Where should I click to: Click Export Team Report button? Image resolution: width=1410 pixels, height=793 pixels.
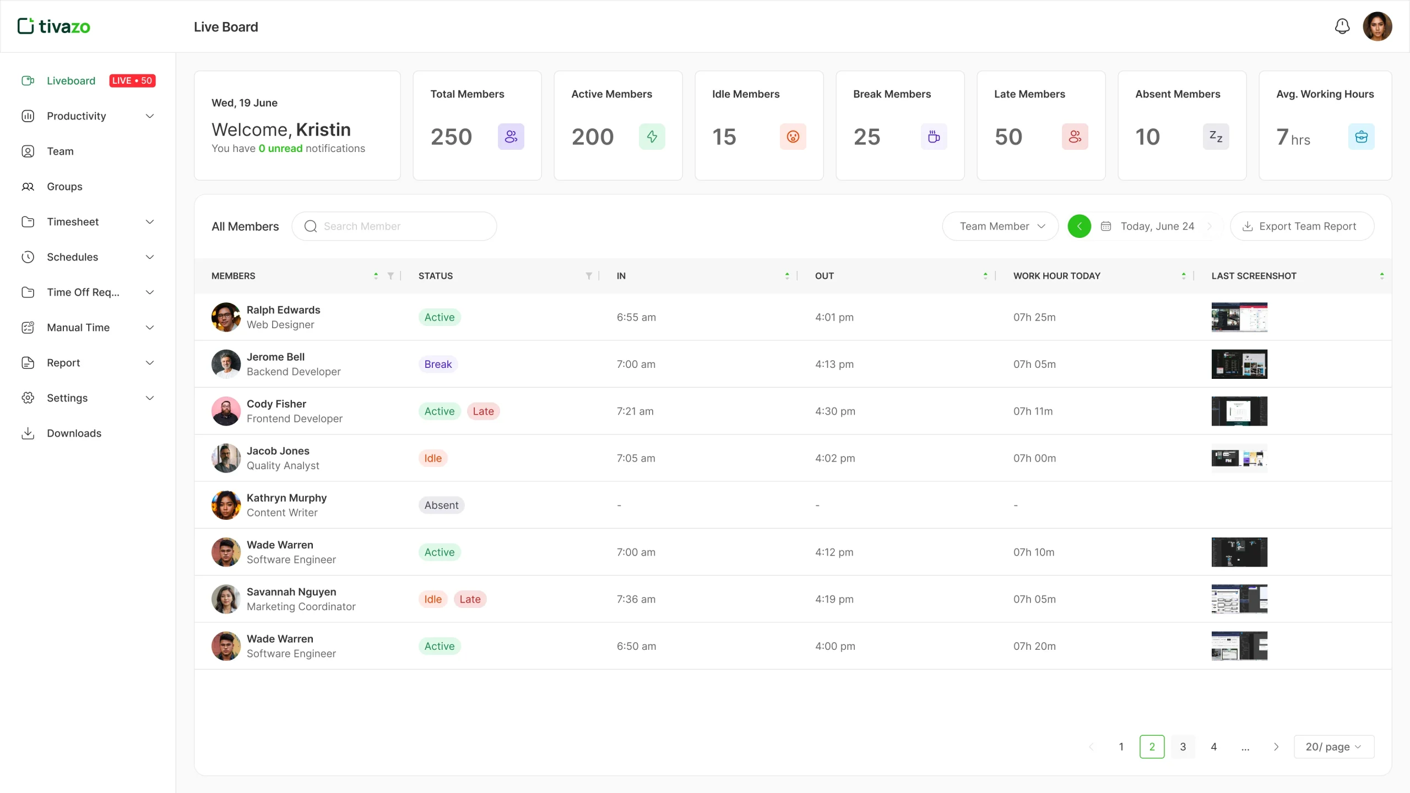[1302, 226]
